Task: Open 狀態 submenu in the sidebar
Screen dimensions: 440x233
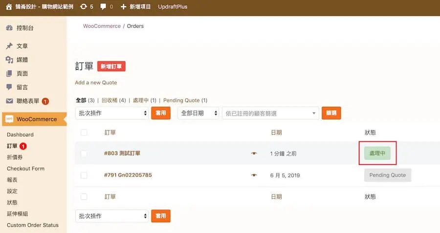Action: (12, 202)
